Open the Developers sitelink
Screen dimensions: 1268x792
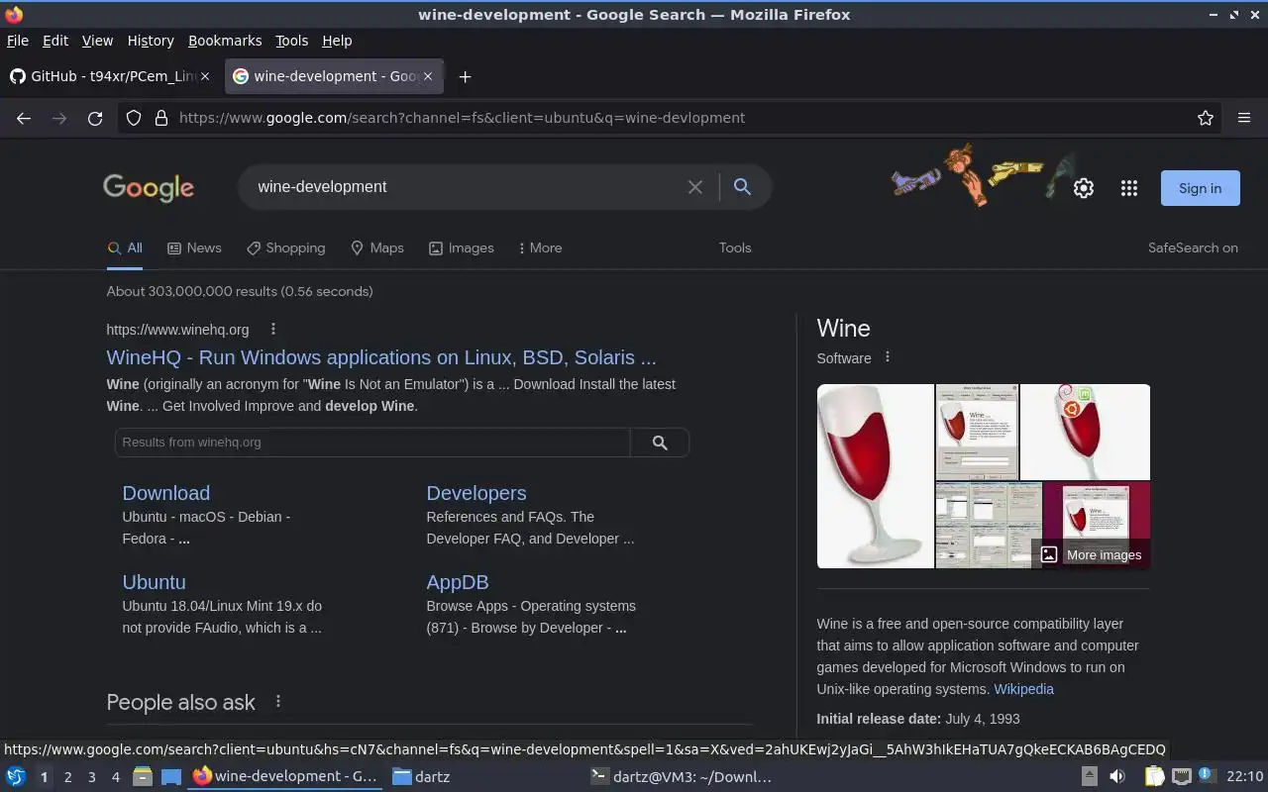476,493
